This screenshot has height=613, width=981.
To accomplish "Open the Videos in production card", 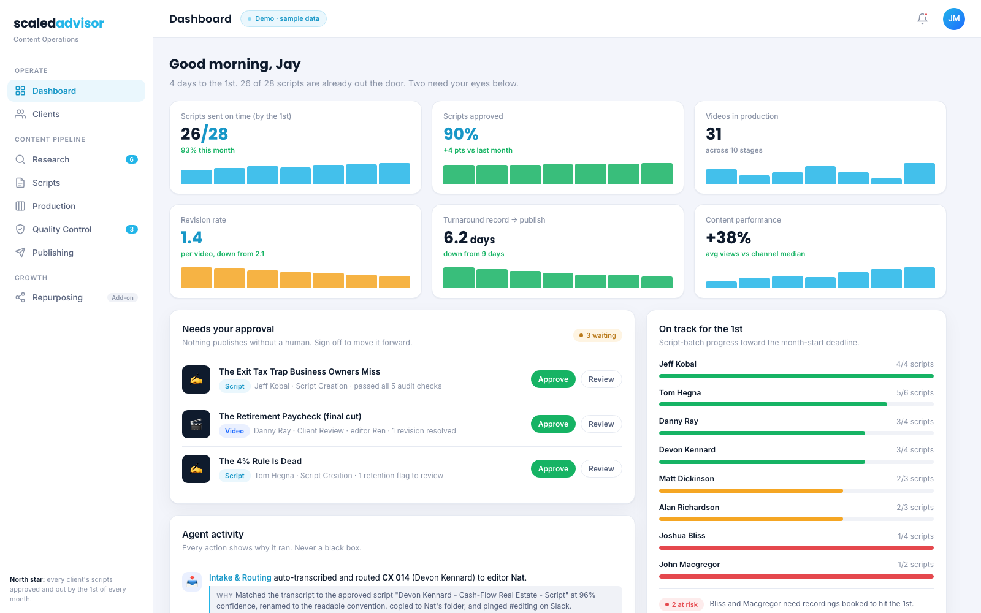I will tap(820, 148).
